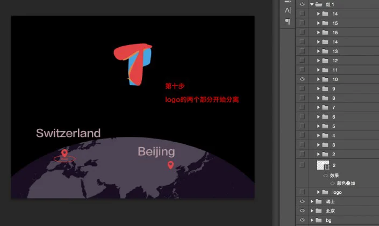
Task: Expand the 北京 group disclosure triangle
Action: [x=312, y=211]
